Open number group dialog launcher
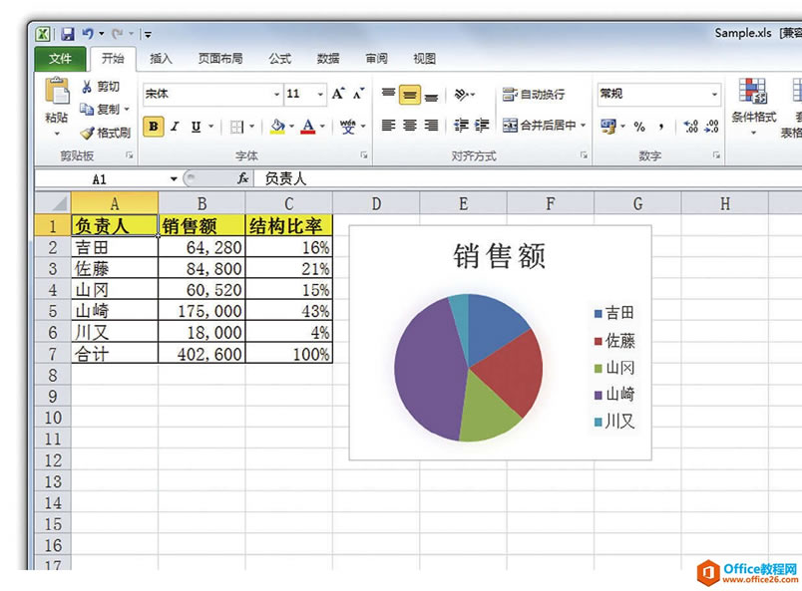 [716, 154]
